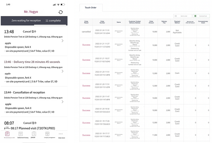
Task: Click the Order Result column header
Action: 86,22
